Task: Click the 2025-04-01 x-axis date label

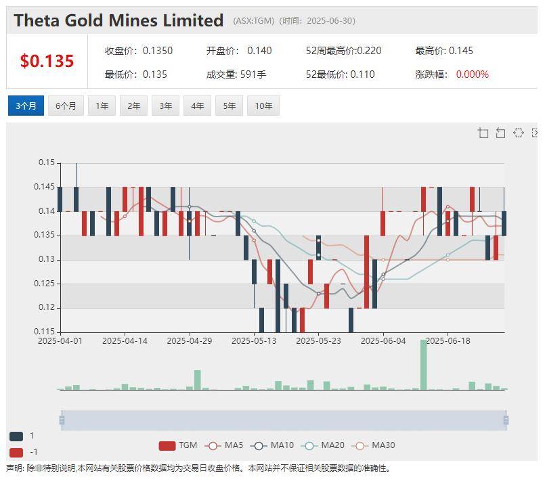Action: click(60, 341)
